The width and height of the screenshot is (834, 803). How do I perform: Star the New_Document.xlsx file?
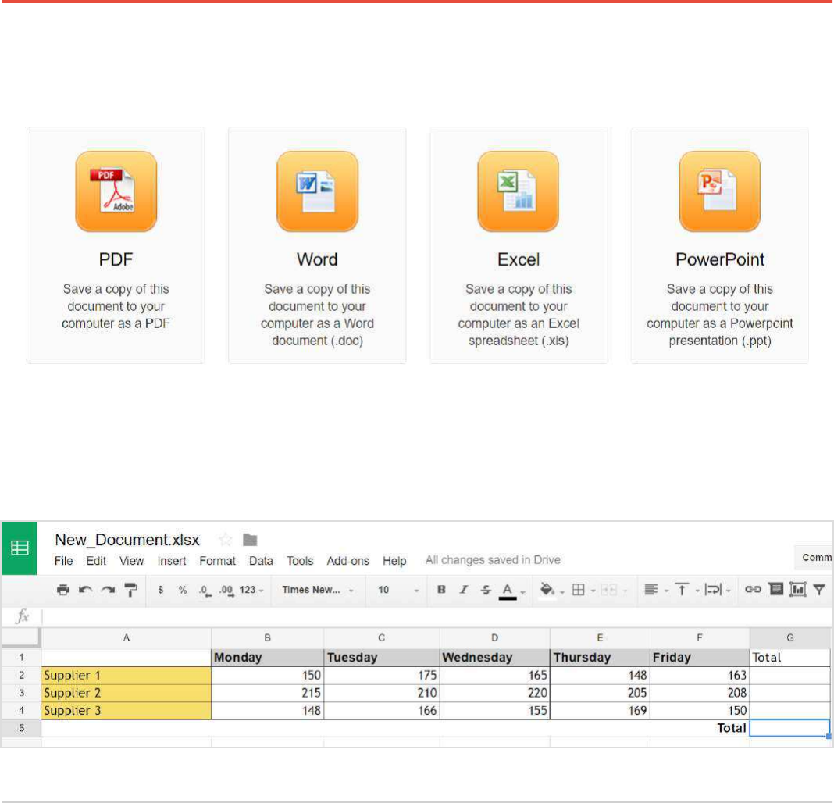(226, 540)
